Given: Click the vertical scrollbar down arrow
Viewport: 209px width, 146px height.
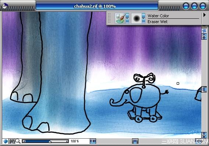Looking at the screenshot, I should tap(204, 135).
